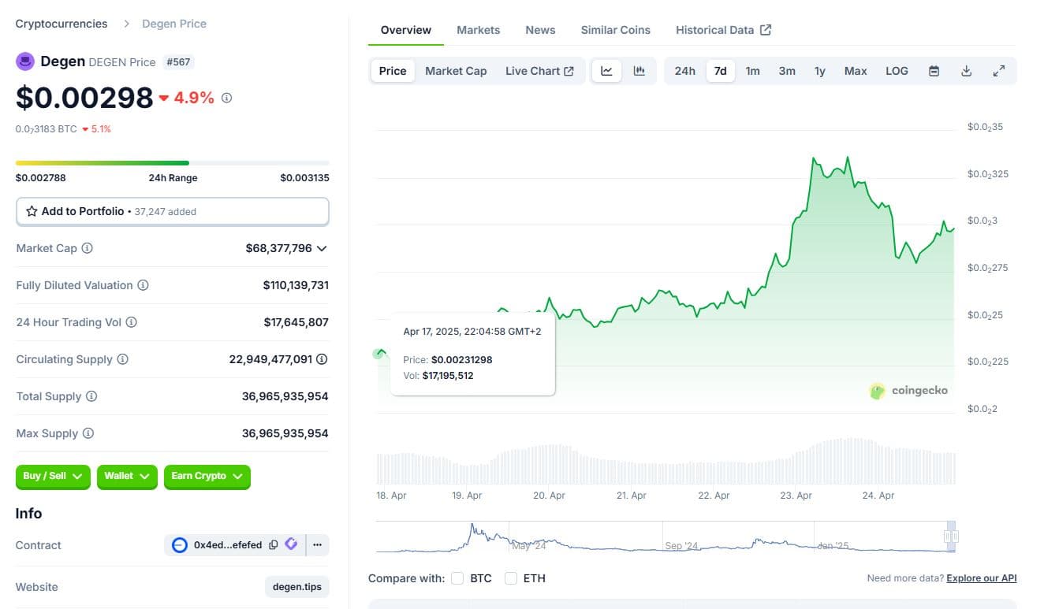Image resolution: width=1059 pixels, height=609 pixels.
Task: Open the Buy / Sell dropdown
Action: coord(53,476)
